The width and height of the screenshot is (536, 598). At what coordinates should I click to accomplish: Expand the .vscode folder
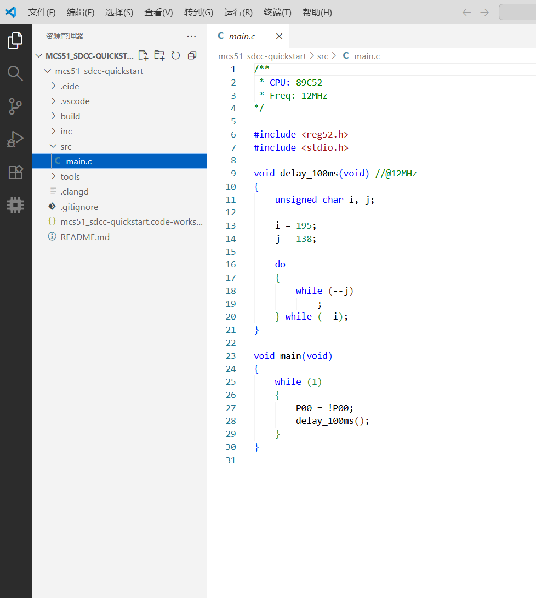coord(75,101)
